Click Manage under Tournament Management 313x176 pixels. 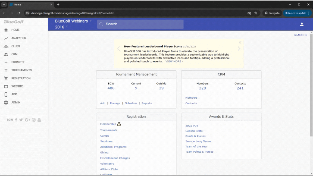115,103
